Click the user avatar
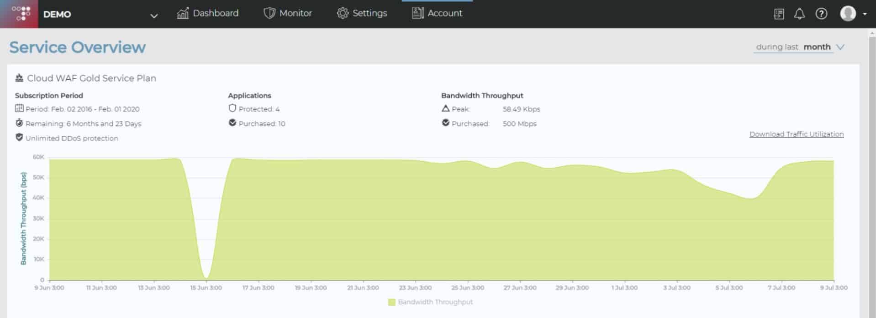 pos(848,14)
